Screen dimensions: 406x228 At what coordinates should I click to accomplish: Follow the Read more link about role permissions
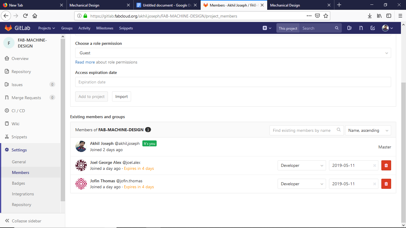pos(85,62)
